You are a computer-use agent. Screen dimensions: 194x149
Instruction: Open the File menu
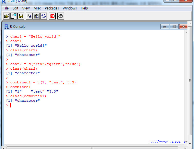tap(6, 8)
